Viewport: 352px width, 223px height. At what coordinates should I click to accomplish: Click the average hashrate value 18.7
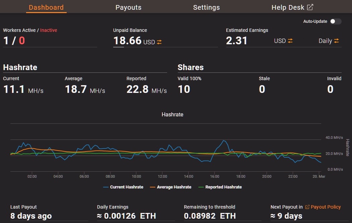[x=76, y=89]
